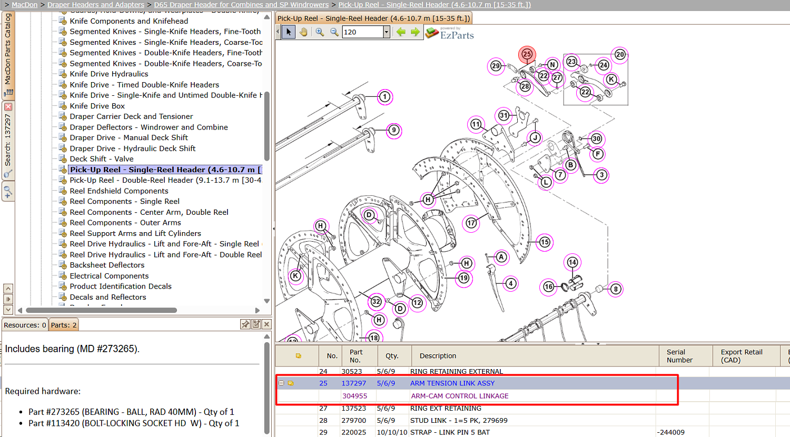Click callout 9 in the diagram
The height and width of the screenshot is (437, 790).
coord(393,130)
